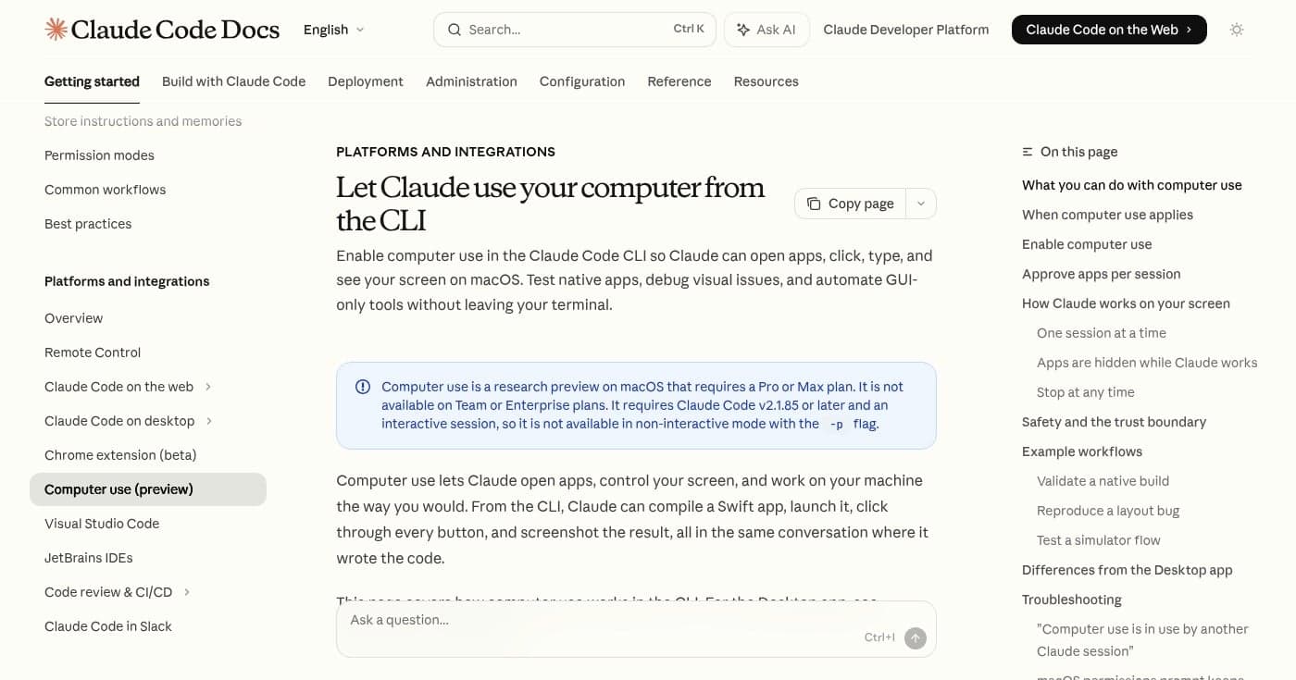The width and height of the screenshot is (1296, 680).
Task: Select the Ask AI sparkle icon
Action: 742,30
